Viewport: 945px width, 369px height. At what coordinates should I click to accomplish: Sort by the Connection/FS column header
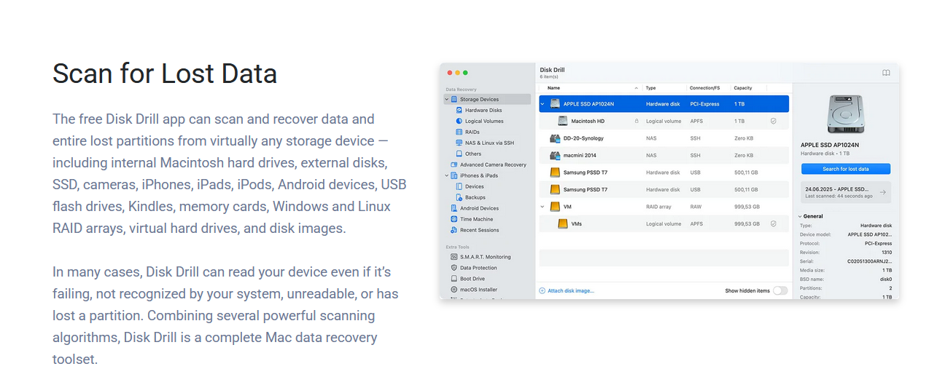pos(705,88)
